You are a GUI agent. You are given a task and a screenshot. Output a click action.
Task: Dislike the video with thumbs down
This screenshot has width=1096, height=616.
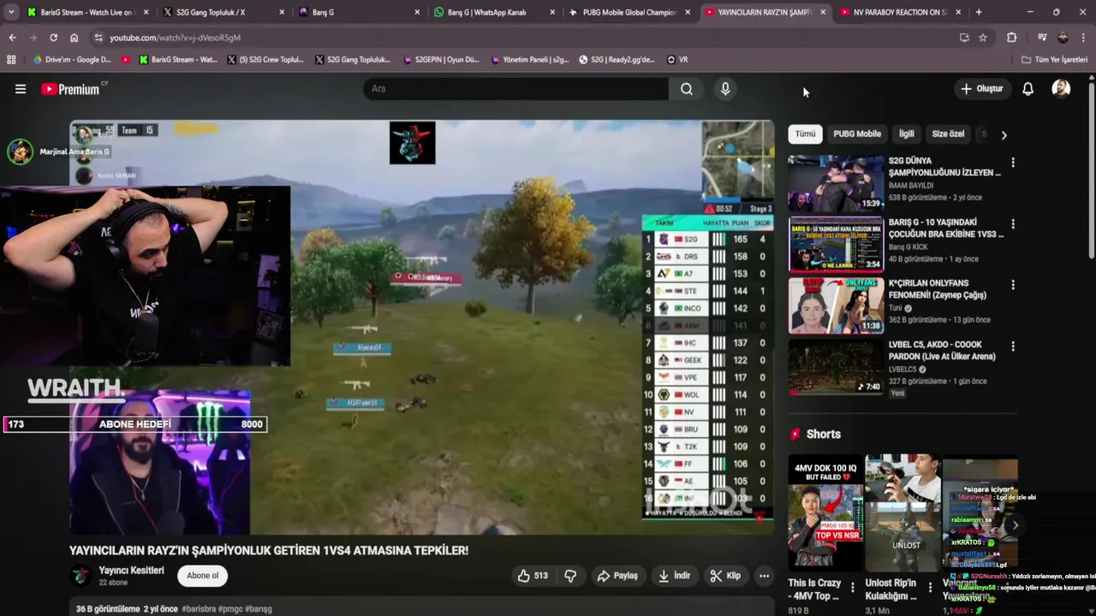click(570, 576)
